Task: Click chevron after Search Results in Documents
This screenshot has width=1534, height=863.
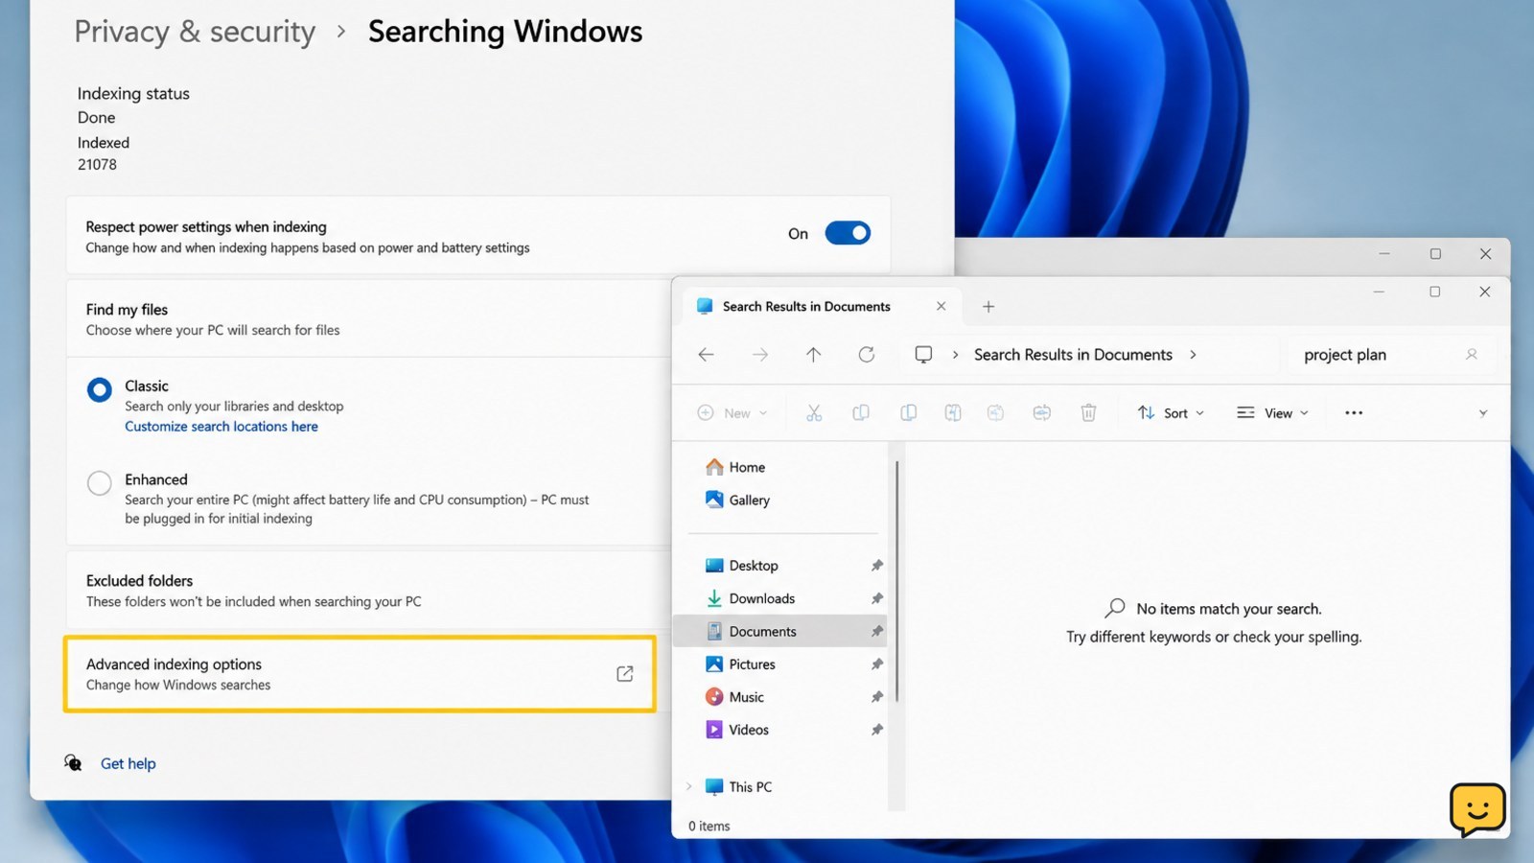Action: 1193,355
